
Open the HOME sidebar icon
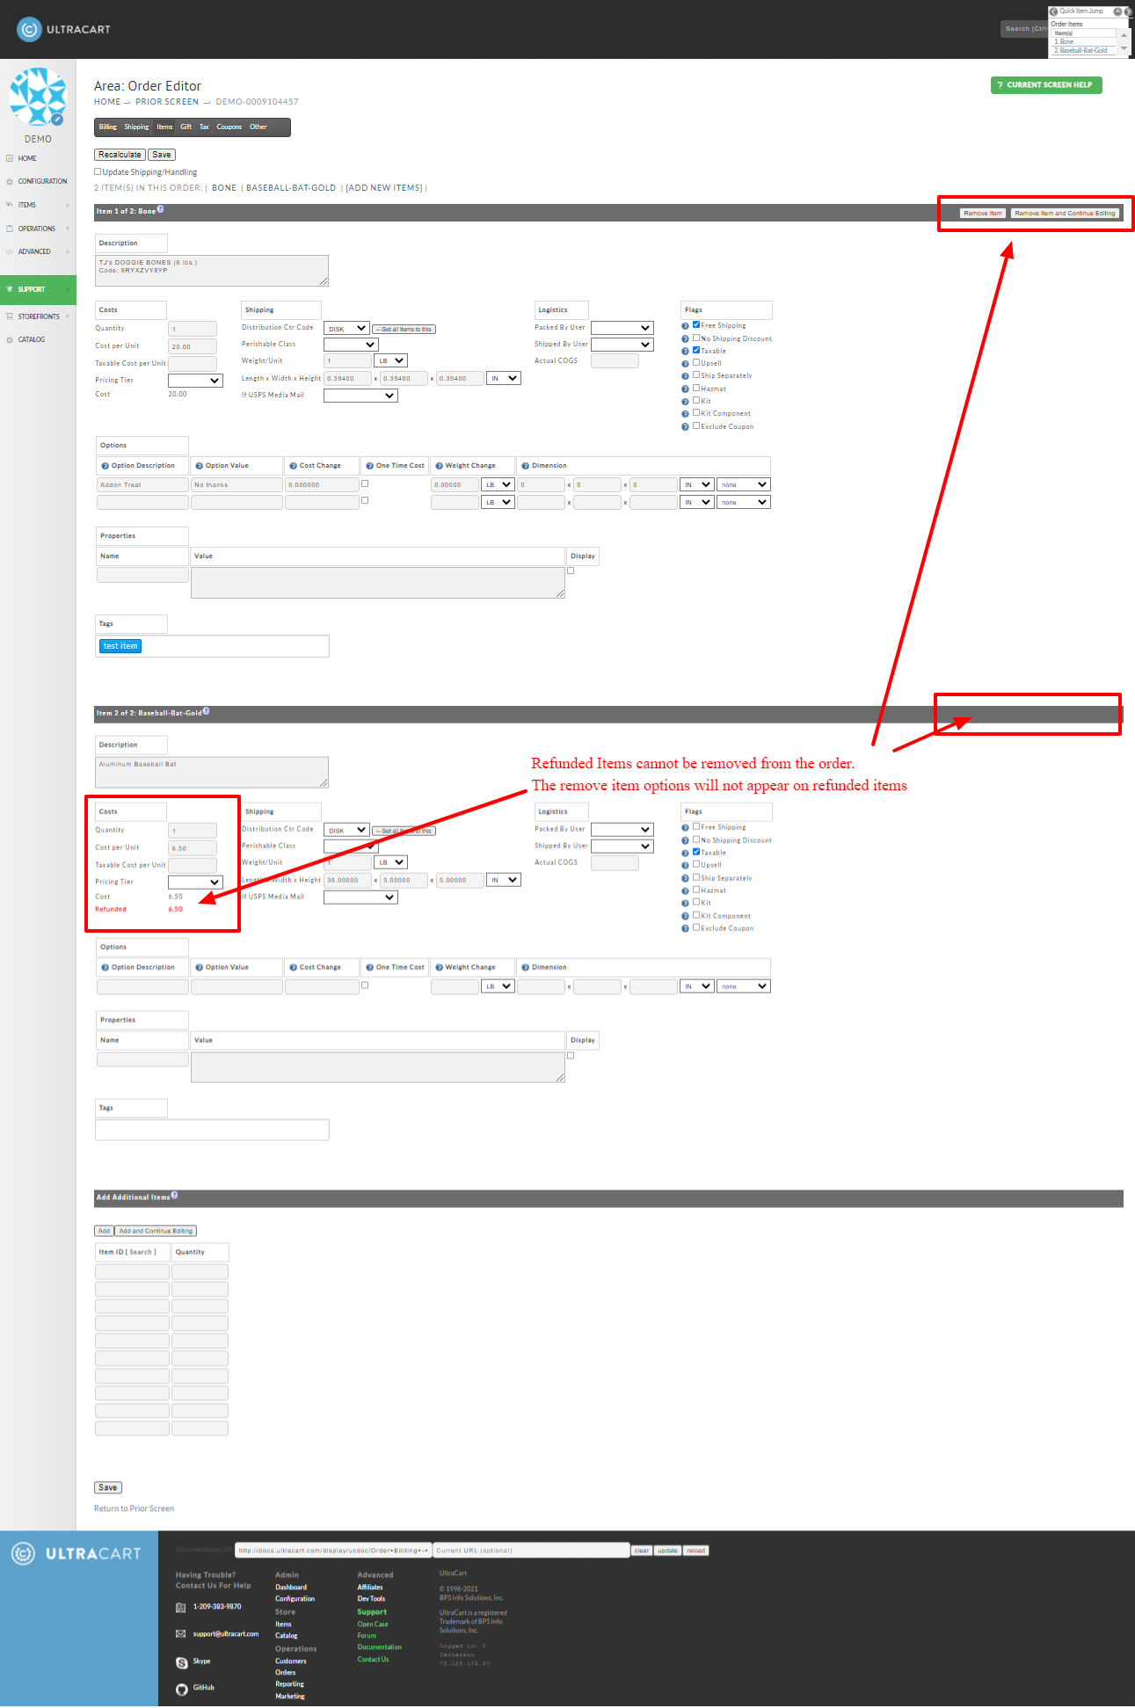(x=10, y=158)
